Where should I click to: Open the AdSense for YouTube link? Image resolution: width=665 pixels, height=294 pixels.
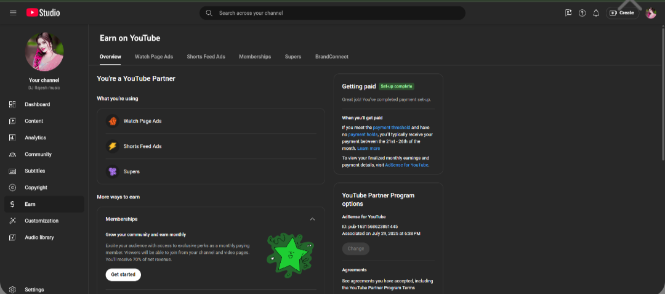(x=406, y=165)
